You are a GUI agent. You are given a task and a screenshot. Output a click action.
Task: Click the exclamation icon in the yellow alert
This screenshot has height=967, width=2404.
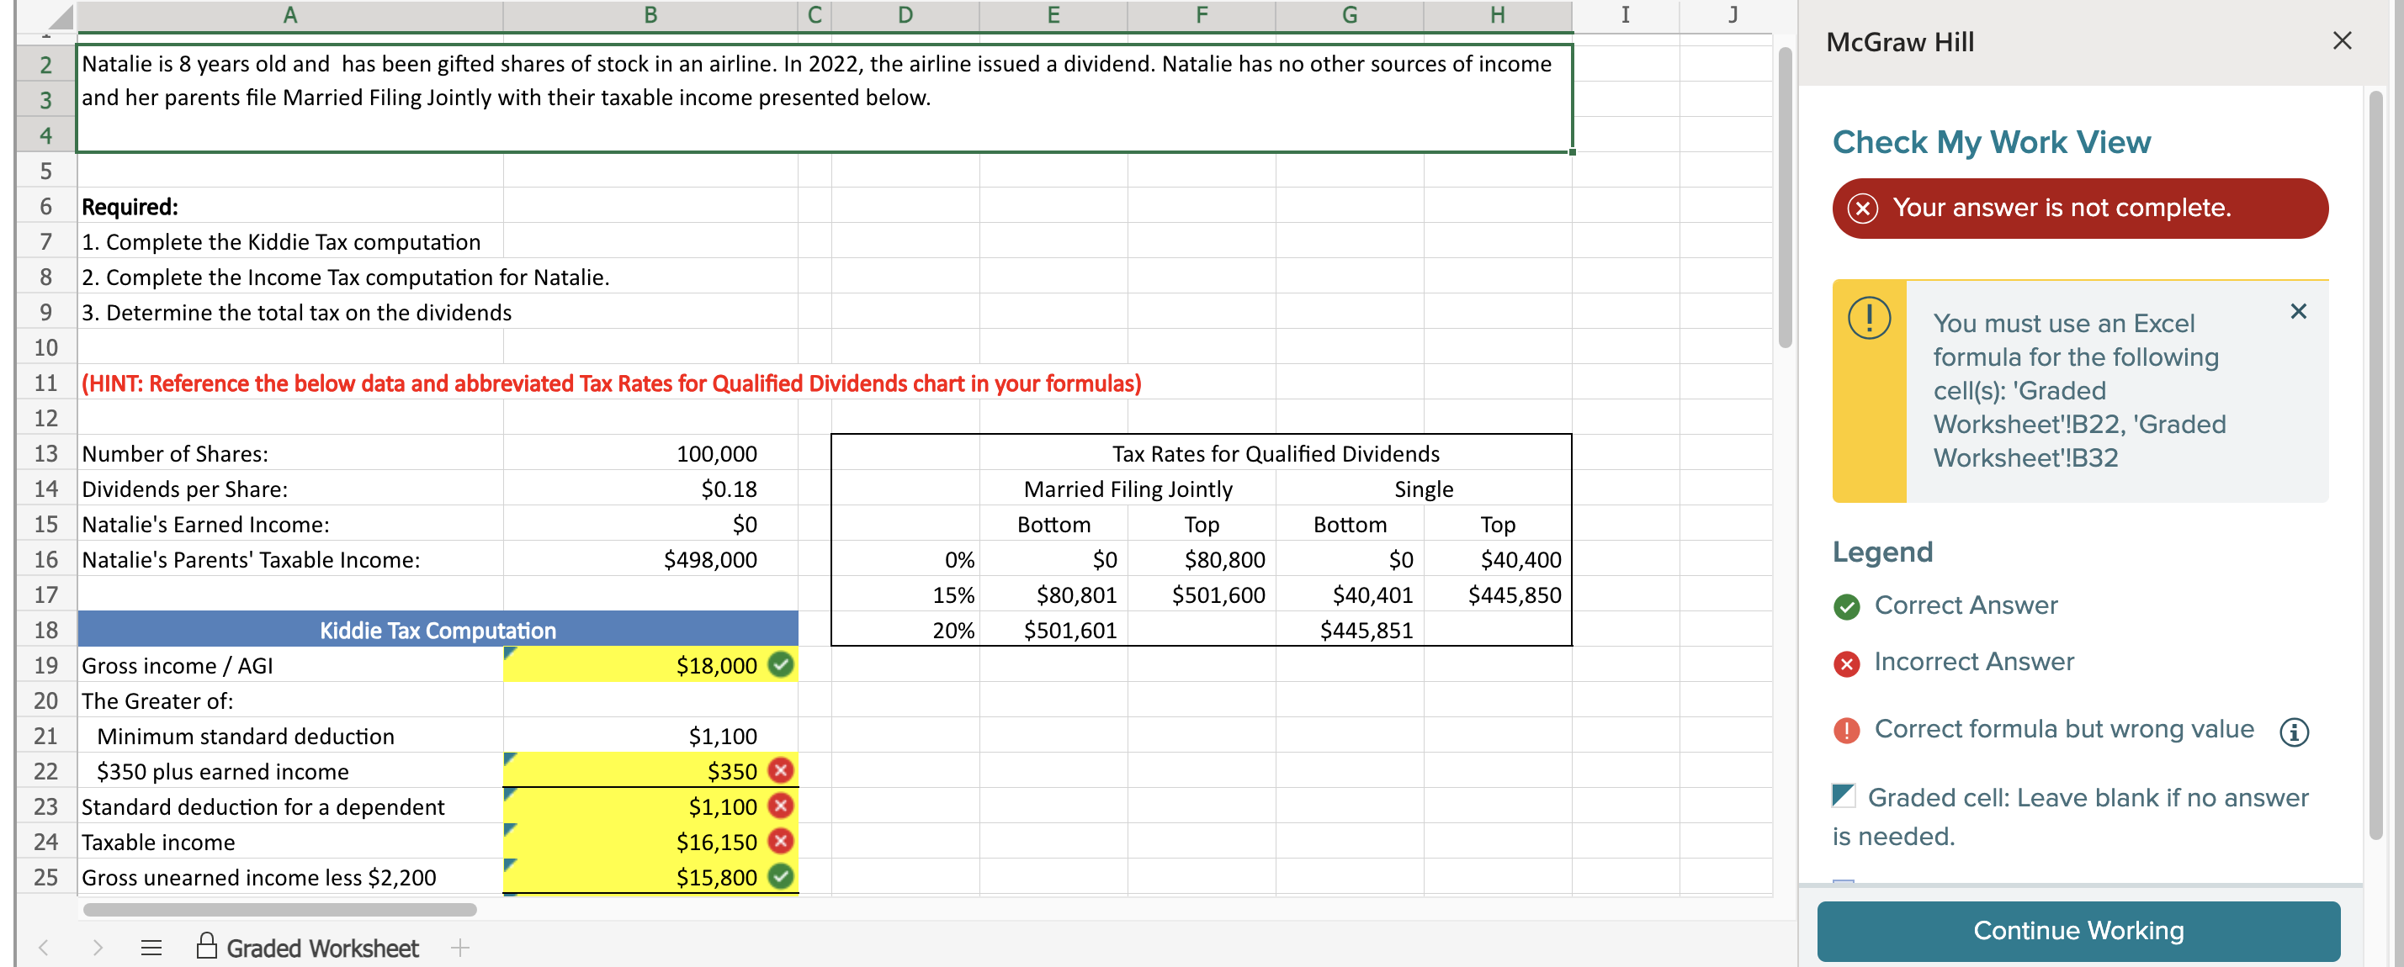coord(1867,317)
